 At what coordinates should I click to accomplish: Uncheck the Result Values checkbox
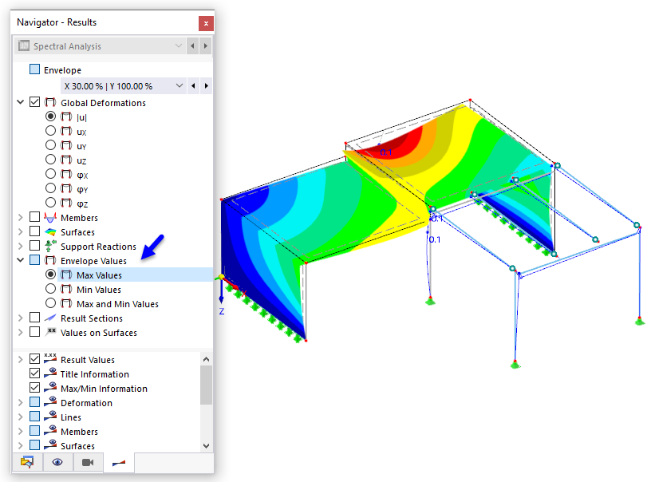(34, 359)
